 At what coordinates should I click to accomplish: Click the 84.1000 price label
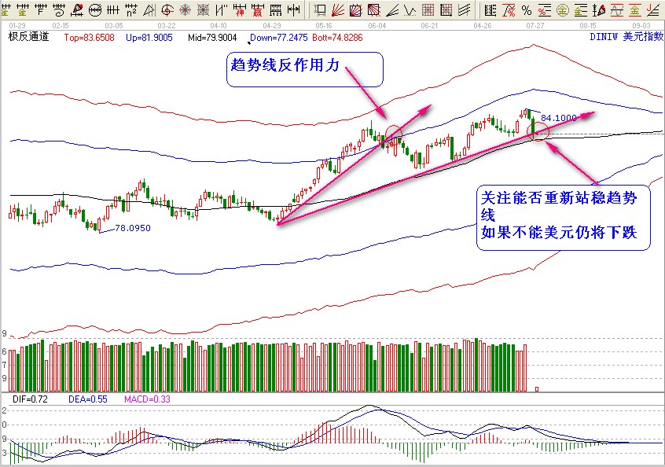click(559, 118)
